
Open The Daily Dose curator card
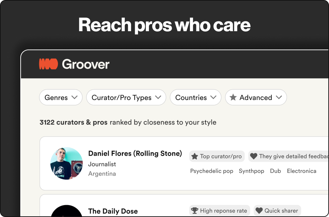tap(113, 211)
